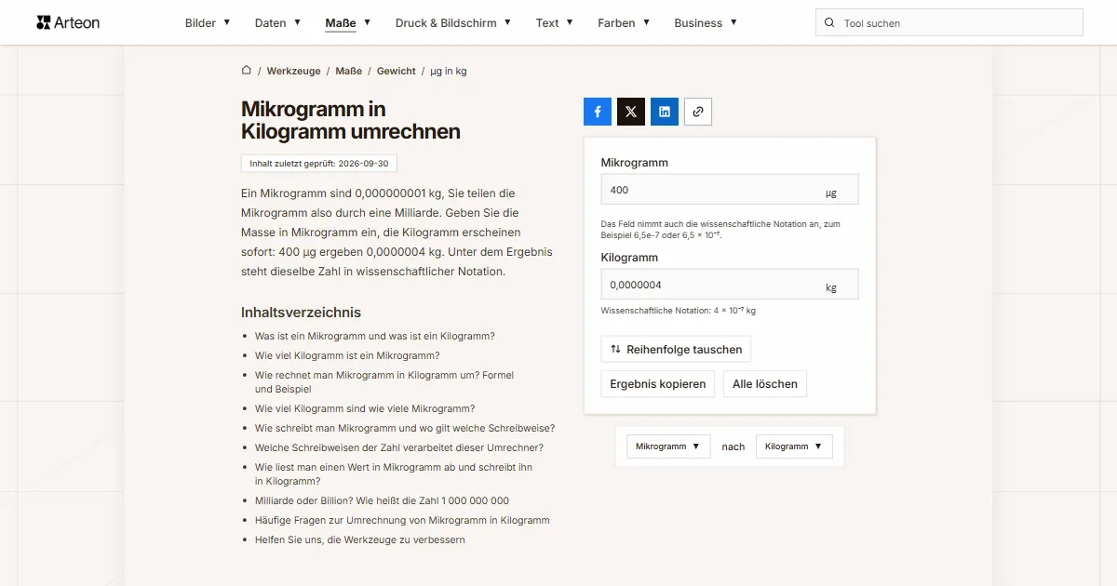Click Alle löschen button
The height and width of the screenshot is (586, 1117).
pos(765,383)
